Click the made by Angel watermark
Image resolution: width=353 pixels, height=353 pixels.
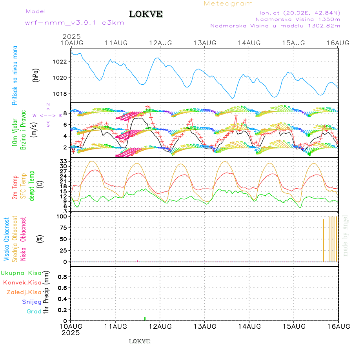pos(346,235)
